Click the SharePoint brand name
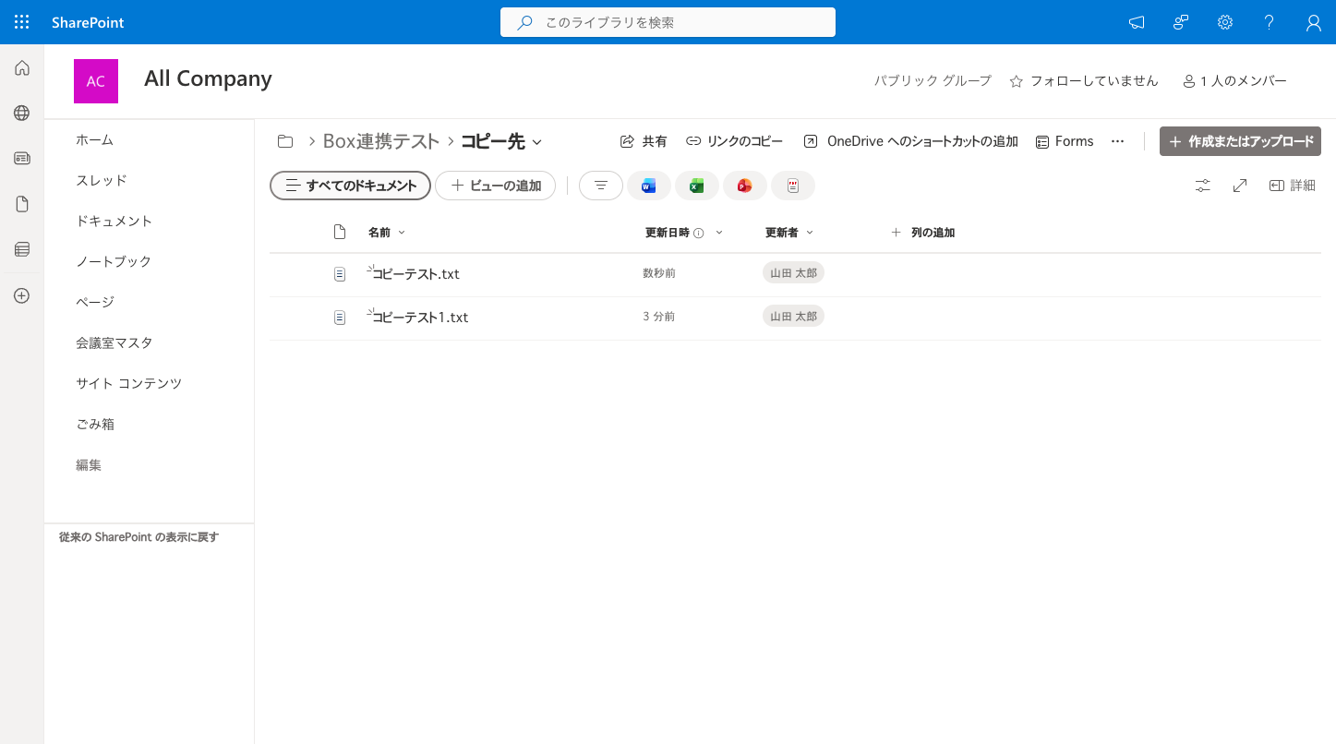1336x744 pixels. (x=88, y=22)
